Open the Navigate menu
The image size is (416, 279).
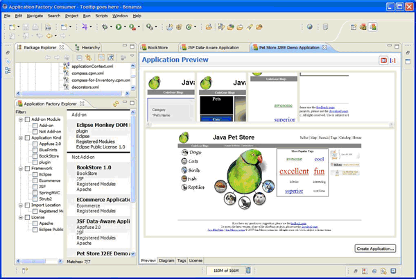[x=34, y=15]
